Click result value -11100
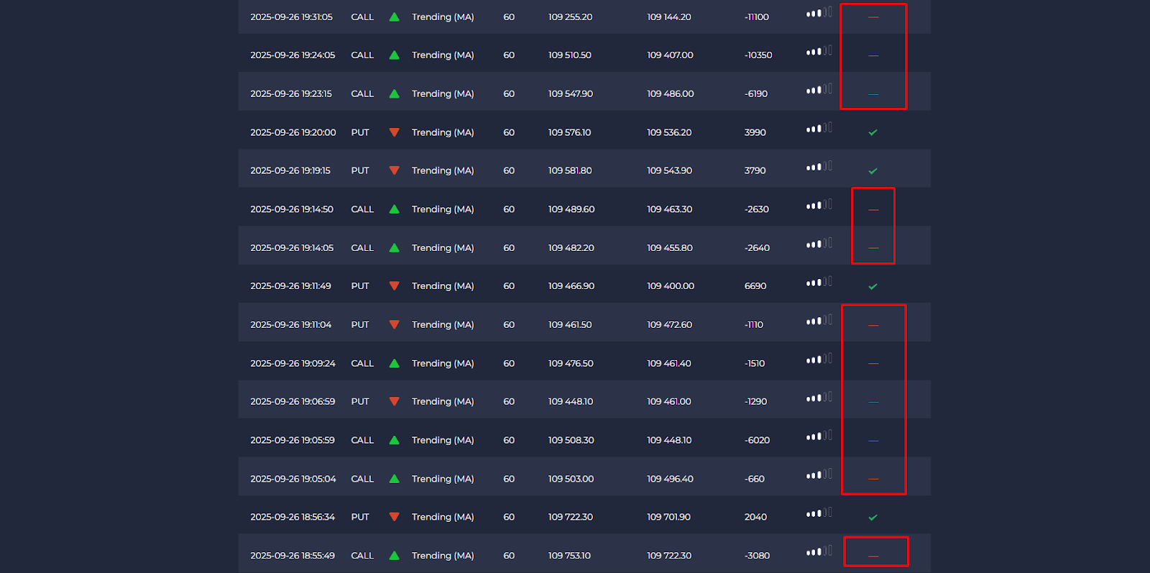 tap(756, 17)
